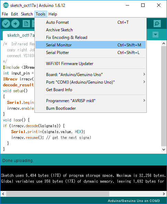Select Archive Sketch menu entry
The width and height of the screenshot is (167, 204).
point(90,30)
